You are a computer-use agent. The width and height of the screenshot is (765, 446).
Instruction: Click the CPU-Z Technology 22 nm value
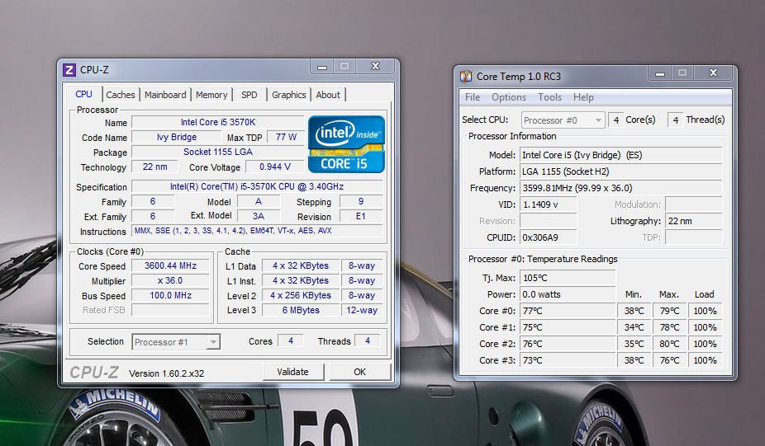(x=154, y=167)
